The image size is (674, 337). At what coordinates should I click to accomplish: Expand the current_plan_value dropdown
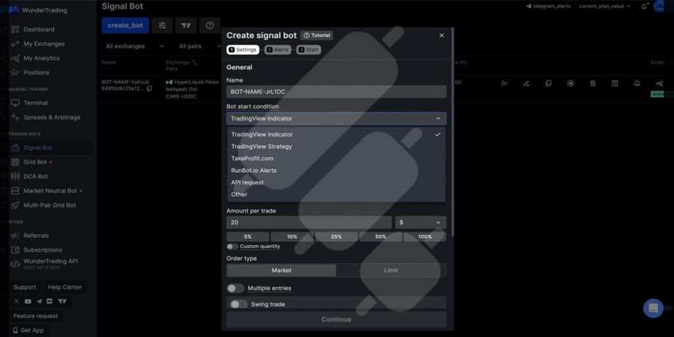pyautogui.click(x=605, y=6)
